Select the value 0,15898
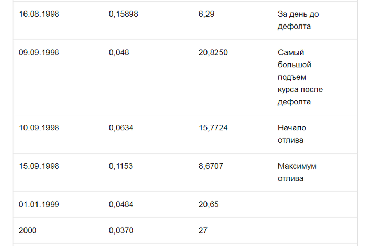The image size is (365, 246). (123, 14)
